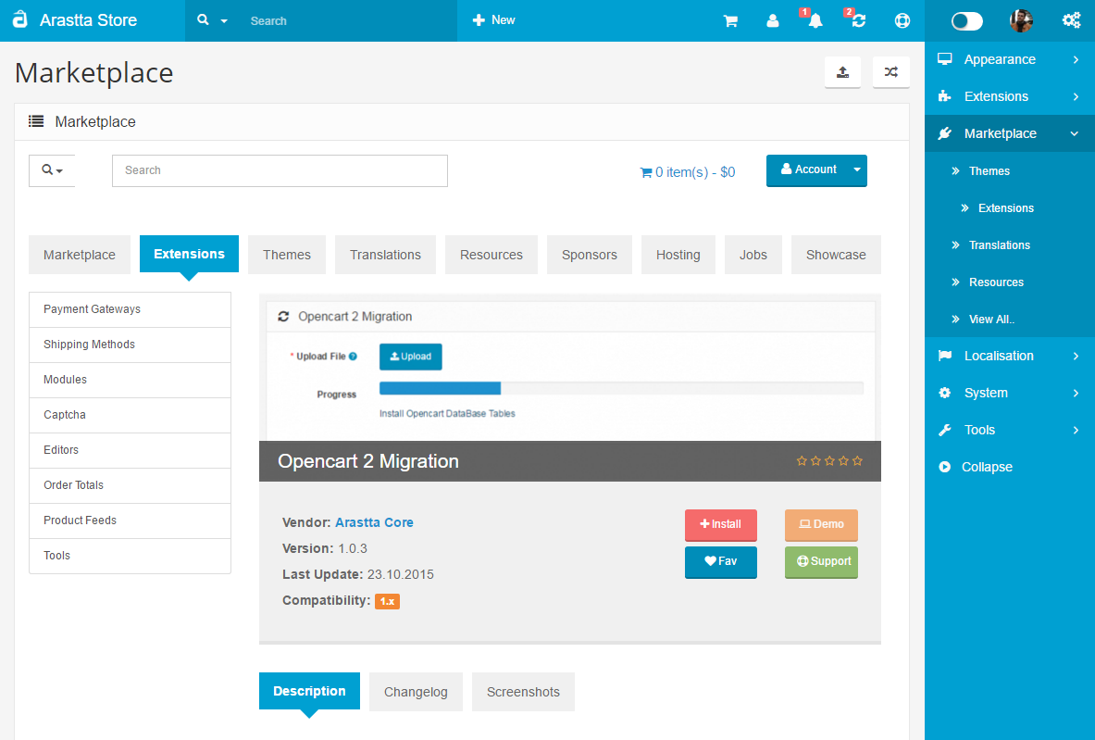Mark Opencart 2 Migration as favorite with Fav
Image resolution: width=1095 pixels, height=740 pixels.
tap(720, 561)
